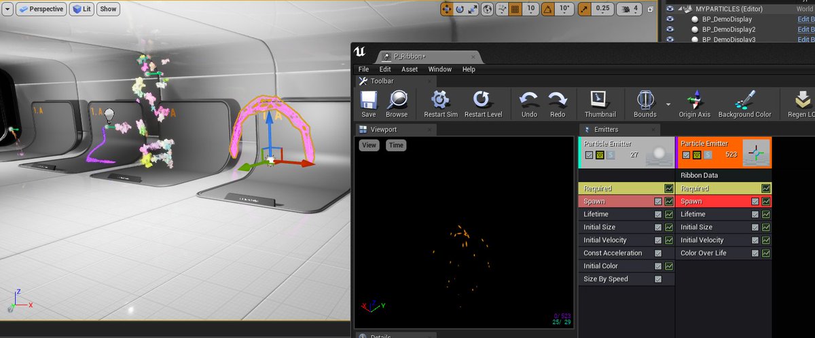The height and width of the screenshot is (338, 815).
Task: Open the View menu in Cascade viewport
Action: click(x=369, y=145)
